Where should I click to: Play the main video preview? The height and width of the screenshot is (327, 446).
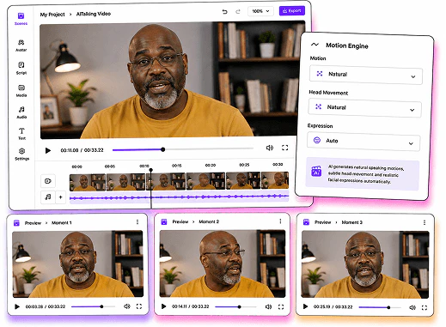pos(48,150)
